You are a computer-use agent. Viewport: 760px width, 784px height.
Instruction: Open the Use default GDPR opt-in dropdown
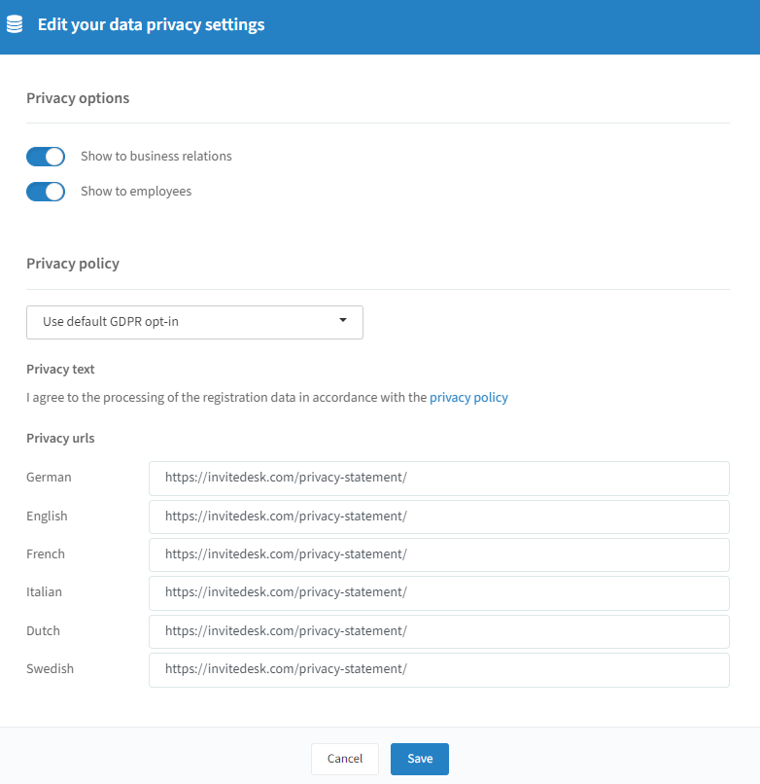pos(195,322)
